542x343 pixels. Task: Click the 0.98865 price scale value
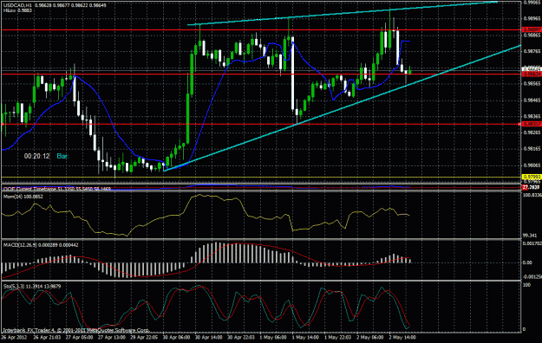532,35
